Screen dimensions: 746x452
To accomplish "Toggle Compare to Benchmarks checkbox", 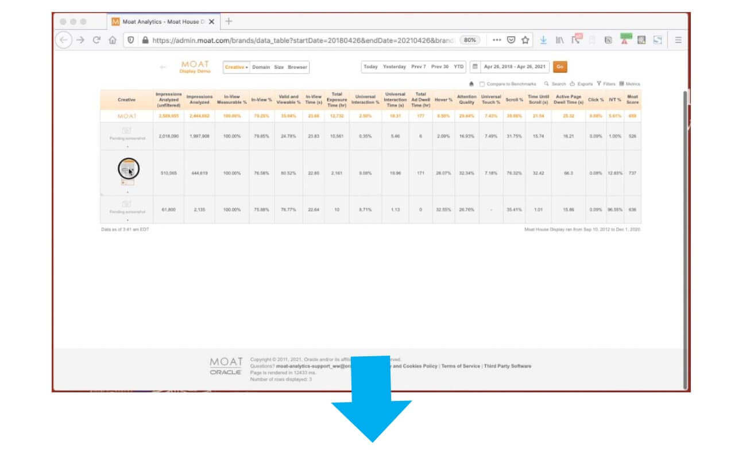I will (482, 84).
